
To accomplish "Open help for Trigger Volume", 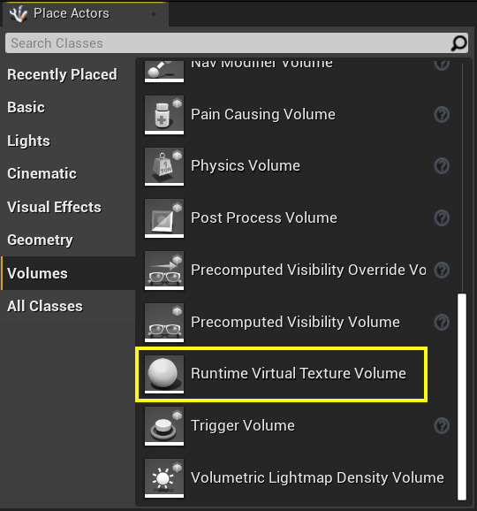I will pyautogui.click(x=442, y=425).
